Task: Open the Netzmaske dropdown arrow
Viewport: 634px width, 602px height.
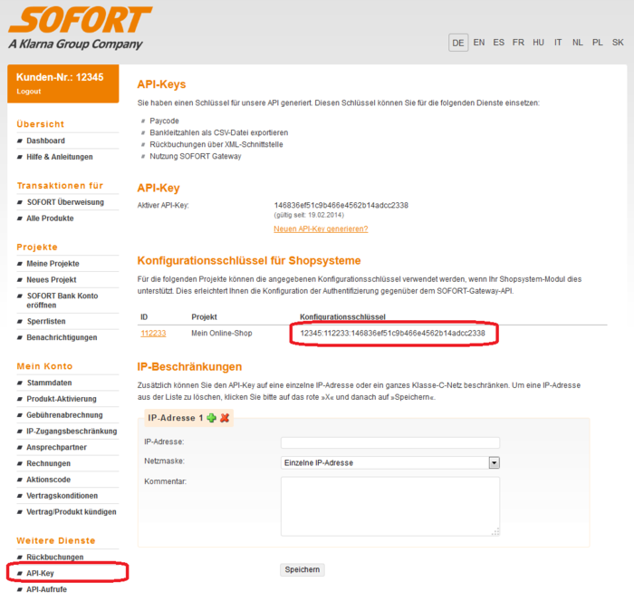Action: [495, 462]
